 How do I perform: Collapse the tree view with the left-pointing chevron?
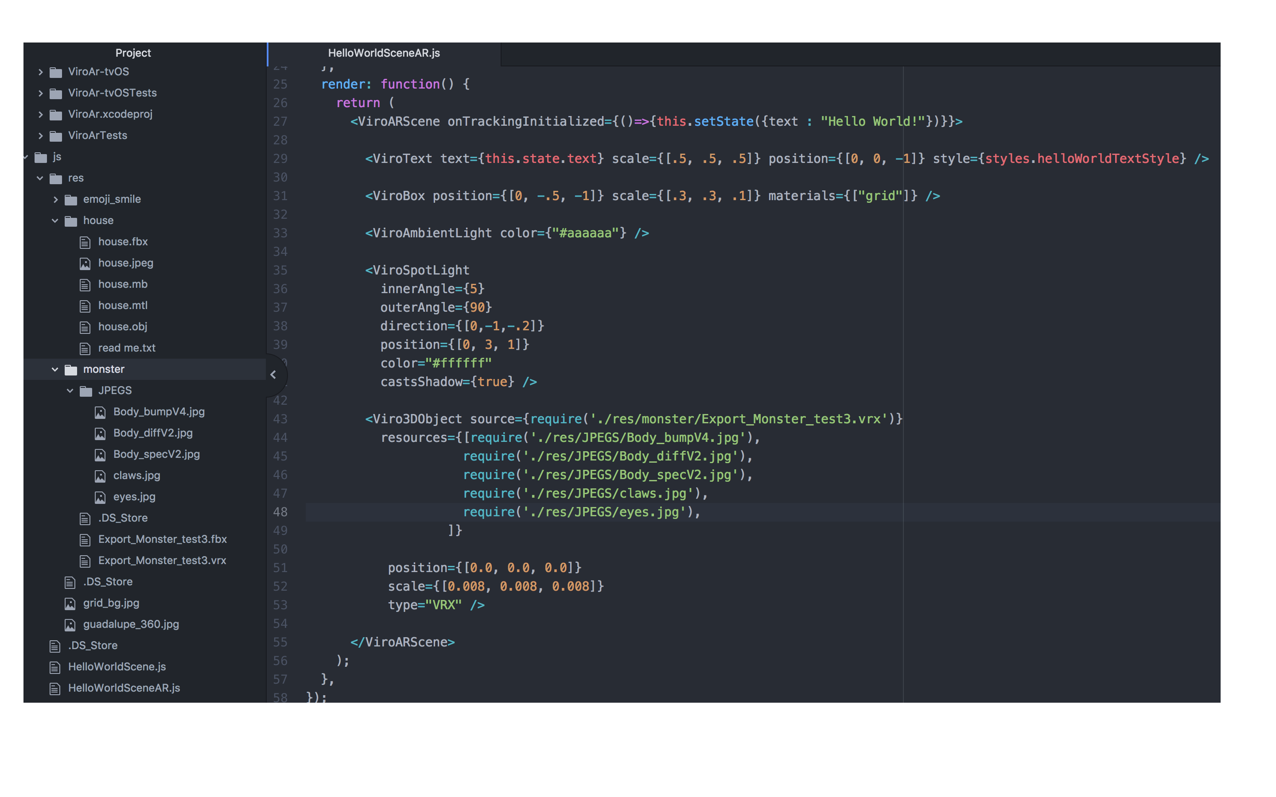coord(274,374)
